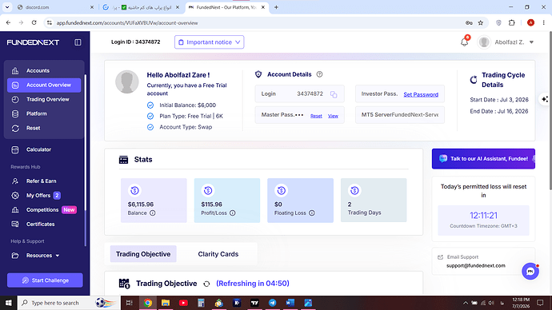Click the Set Password link
Image resolution: width=552 pixels, height=310 pixels.
pos(421,94)
